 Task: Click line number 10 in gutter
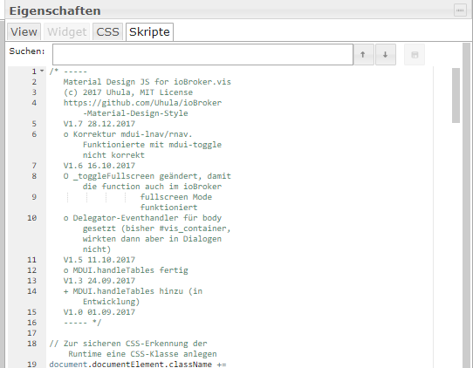(x=31, y=218)
